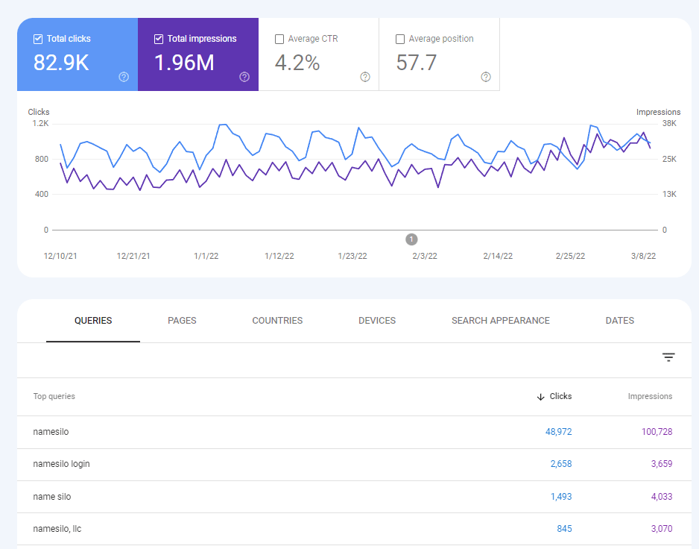Enable the Average position metric checkbox
The image size is (699, 549).
tap(400, 38)
